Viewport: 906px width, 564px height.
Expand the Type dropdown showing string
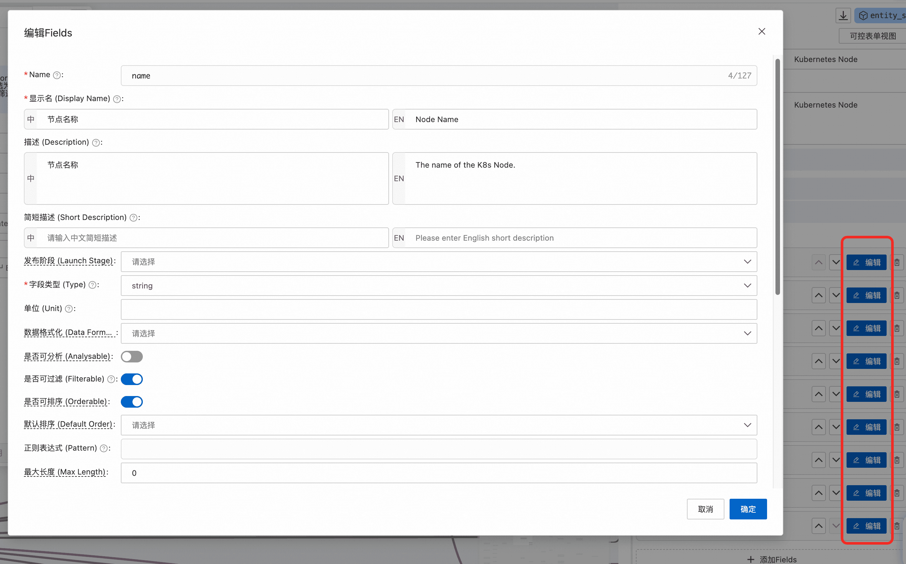pos(439,285)
